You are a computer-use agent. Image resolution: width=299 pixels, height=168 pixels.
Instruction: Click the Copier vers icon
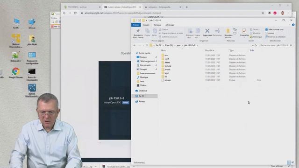198,31
